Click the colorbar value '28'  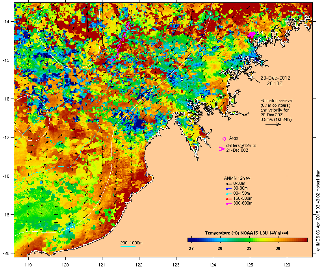pos(220,248)
